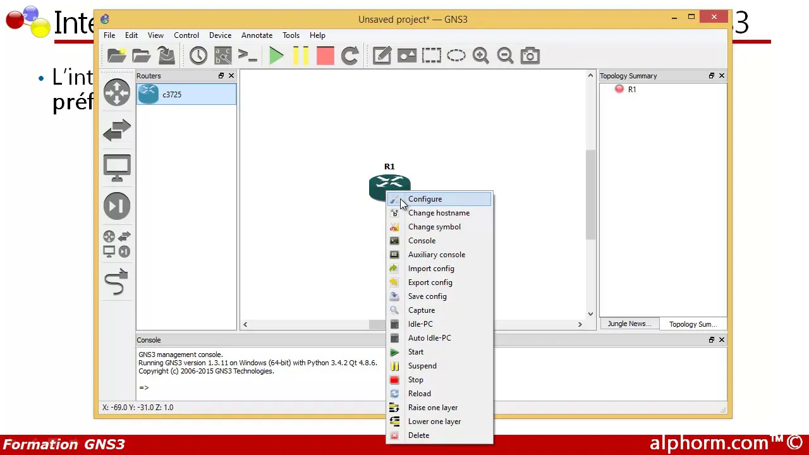Click the canvas scroll left arrow
The image size is (809, 455).
tap(245, 324)
